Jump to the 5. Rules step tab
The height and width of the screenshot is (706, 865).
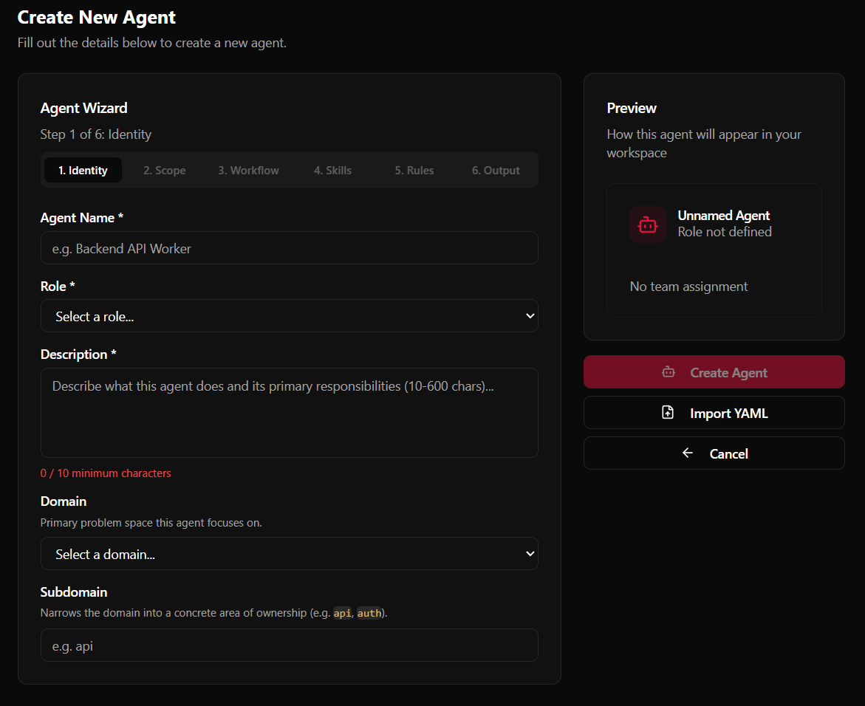pyautogui.click(x=414, y=171)
